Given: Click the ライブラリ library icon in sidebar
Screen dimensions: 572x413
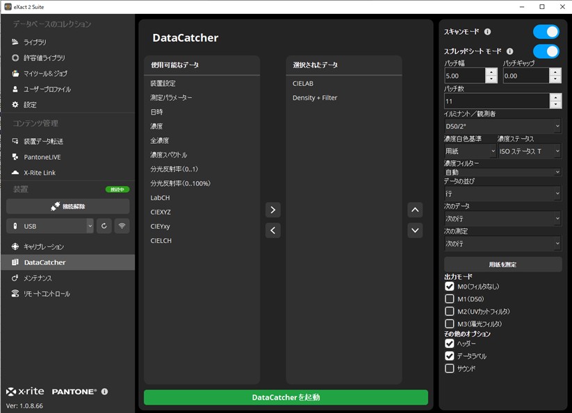Looking at the screenshot, I should (x=15, y=42).
